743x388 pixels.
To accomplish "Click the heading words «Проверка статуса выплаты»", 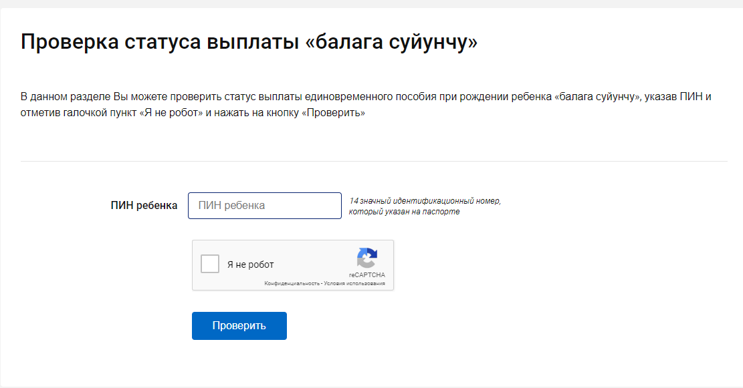I will [161, 42].
